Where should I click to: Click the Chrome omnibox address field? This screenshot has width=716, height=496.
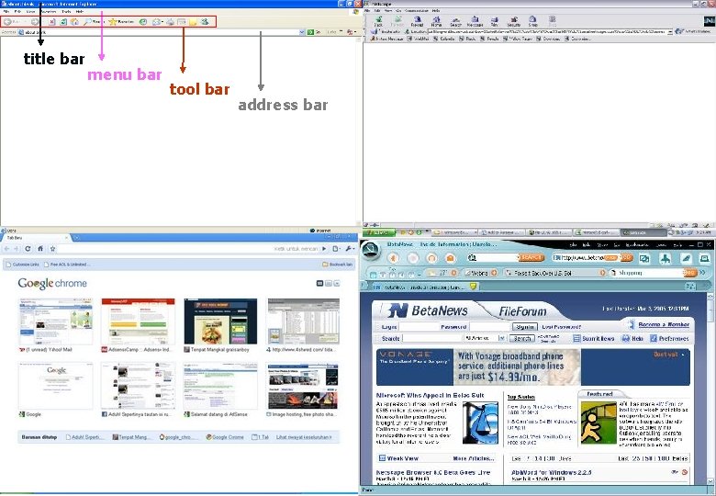[x=187, y=248]
